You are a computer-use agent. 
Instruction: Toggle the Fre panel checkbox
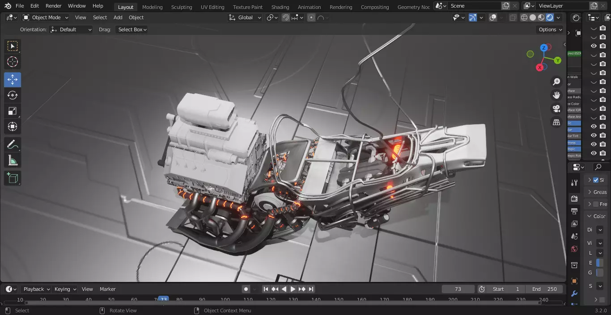pos(596,204)
